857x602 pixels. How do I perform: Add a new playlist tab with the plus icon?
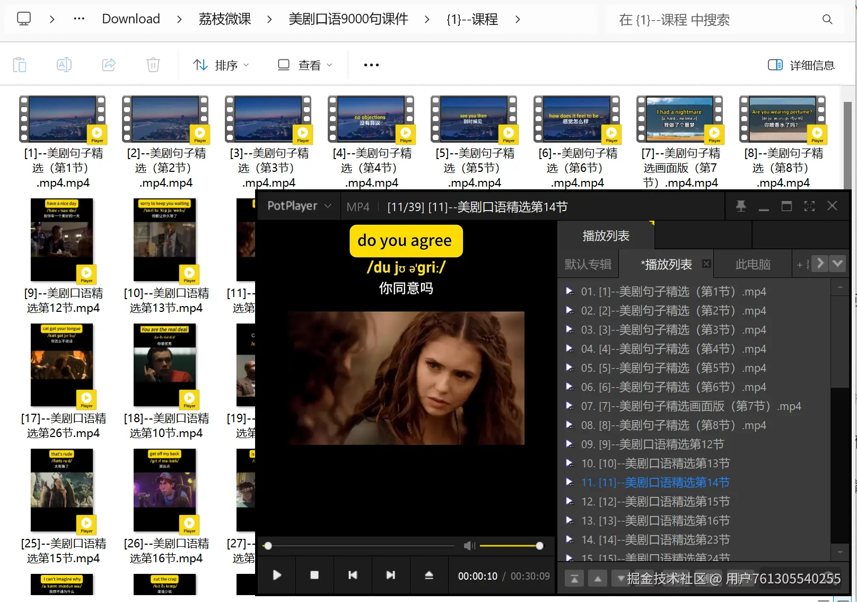(800, 265)
